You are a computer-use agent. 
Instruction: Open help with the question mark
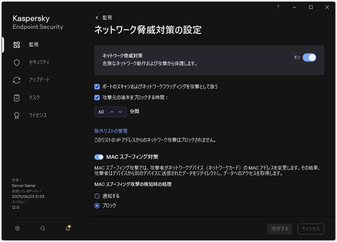coord(278,7)
